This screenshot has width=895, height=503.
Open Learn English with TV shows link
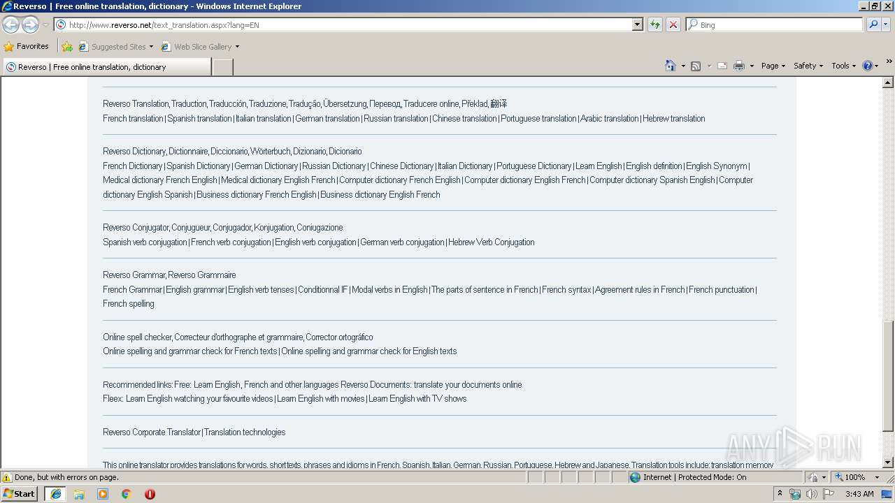pyautogui.click(x=417, y=398)
